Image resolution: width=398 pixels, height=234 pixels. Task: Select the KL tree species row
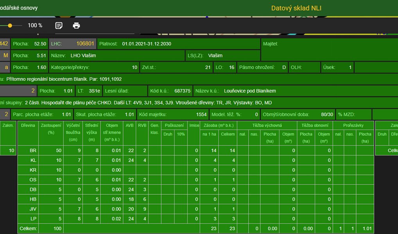pyautogui.click(x=196, y=160)
